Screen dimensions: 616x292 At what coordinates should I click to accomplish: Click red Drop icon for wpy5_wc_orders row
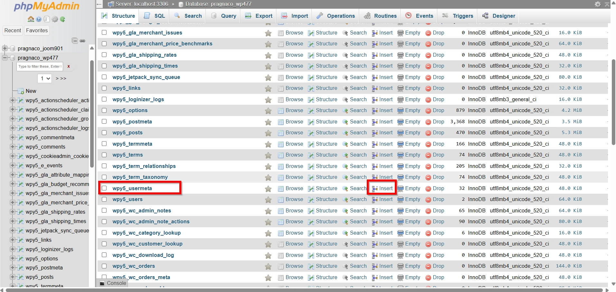tap(428, 267)
